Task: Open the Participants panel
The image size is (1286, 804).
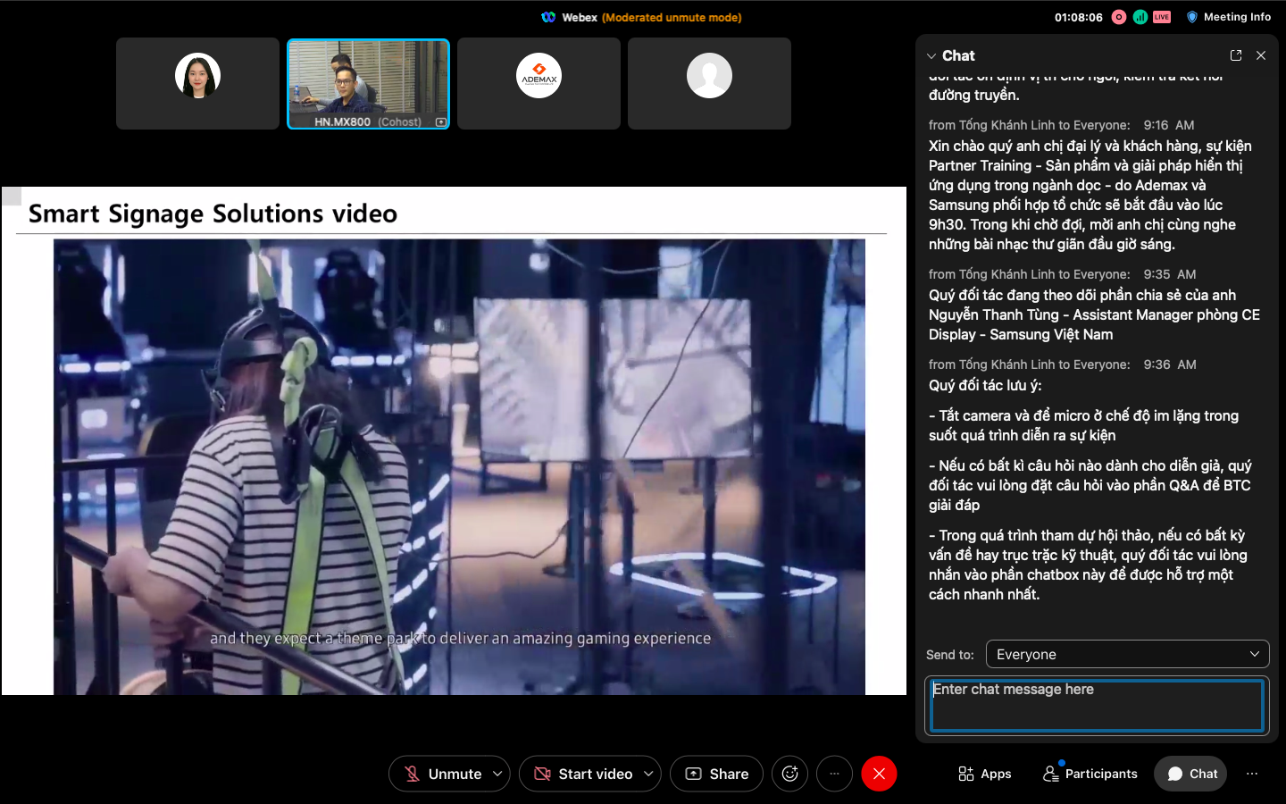Action: pos(1090,774)
